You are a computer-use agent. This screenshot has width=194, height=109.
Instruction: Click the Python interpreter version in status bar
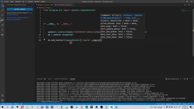[x=7, y=104]
